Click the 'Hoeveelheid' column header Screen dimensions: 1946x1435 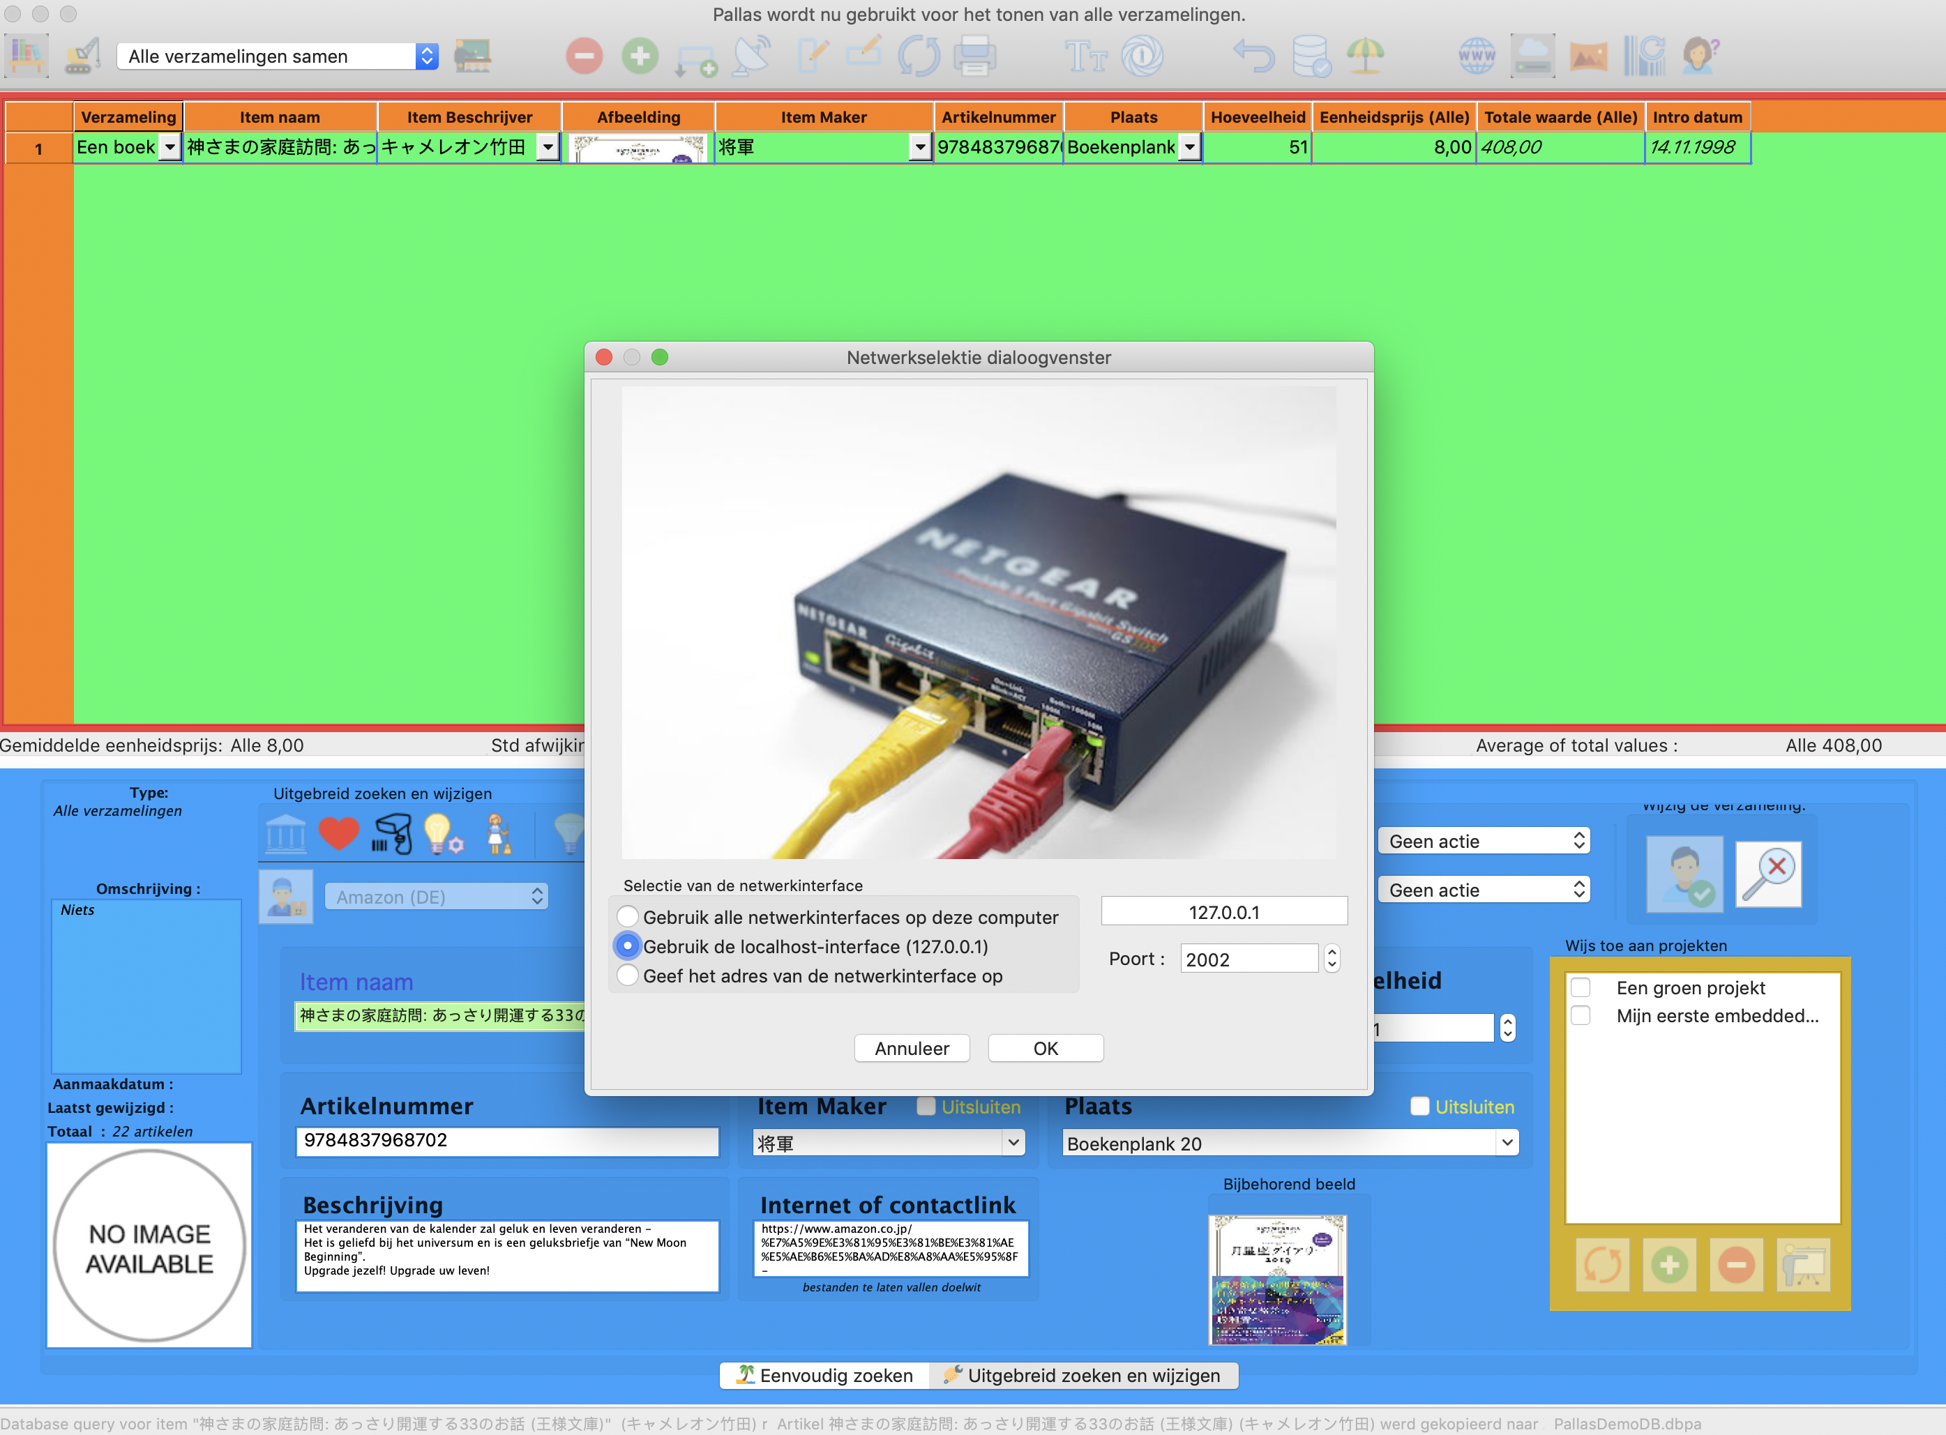[1257, 116]
